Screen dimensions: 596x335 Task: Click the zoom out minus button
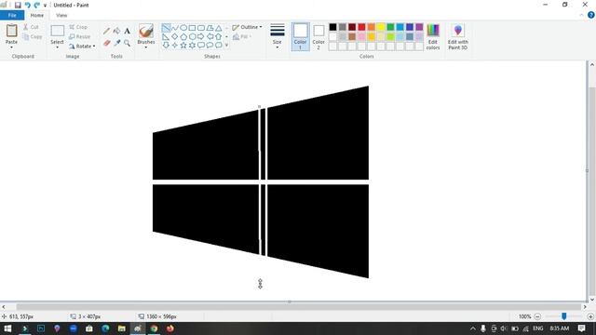(537, 316)
